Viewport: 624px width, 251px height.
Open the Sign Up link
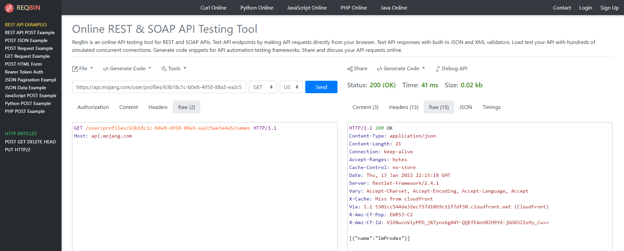[609, 8]
